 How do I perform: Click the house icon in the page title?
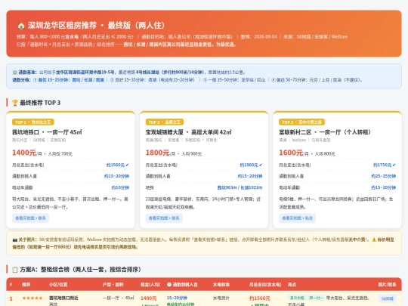tap(21, 26)
